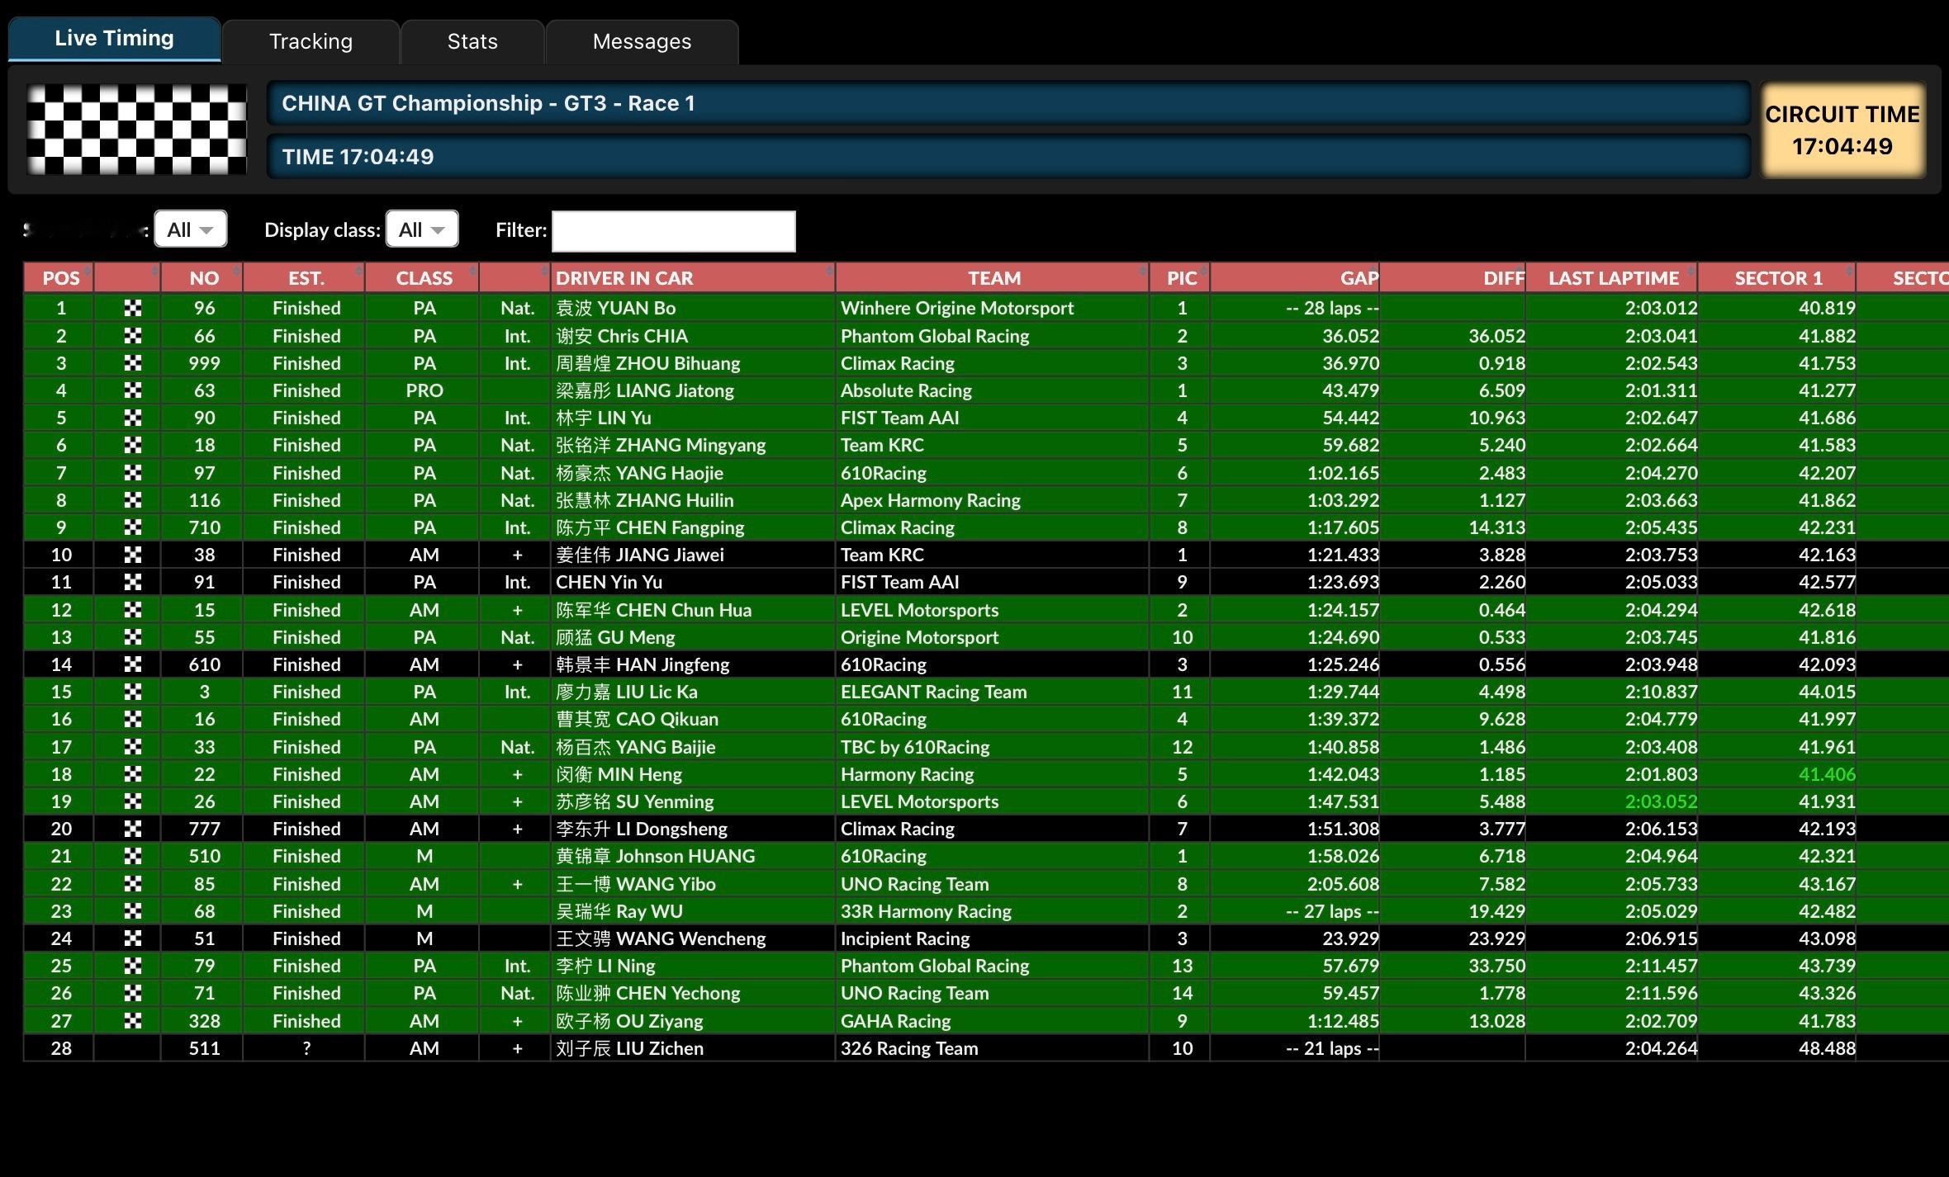The height and width of the screenshot is (1177, 1949).
Task: Click the sort arrows on the CLASS column header
Action: (472, 272)
